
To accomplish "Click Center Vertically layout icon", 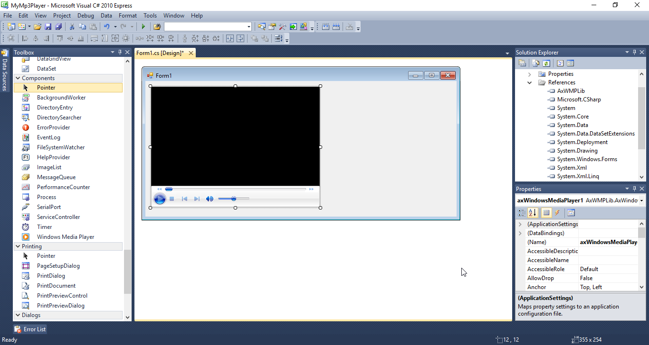I will coord(240,38).
